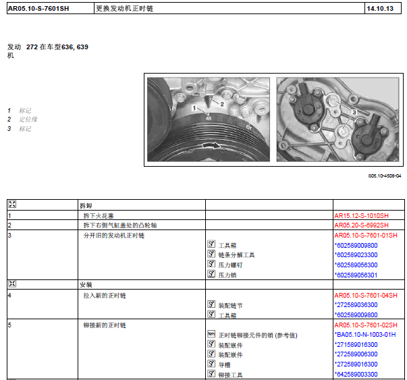The height and width of the screenshot is (380, 407).
Task: Click the tool name 链条分解工具
Action: pos(236,255)
